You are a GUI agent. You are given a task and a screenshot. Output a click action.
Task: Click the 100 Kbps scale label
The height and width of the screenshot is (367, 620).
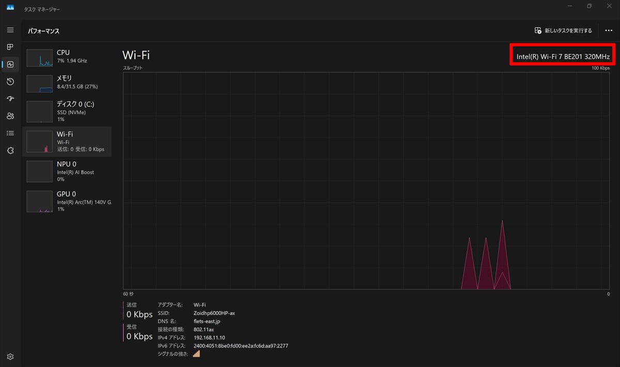point(601,68)
